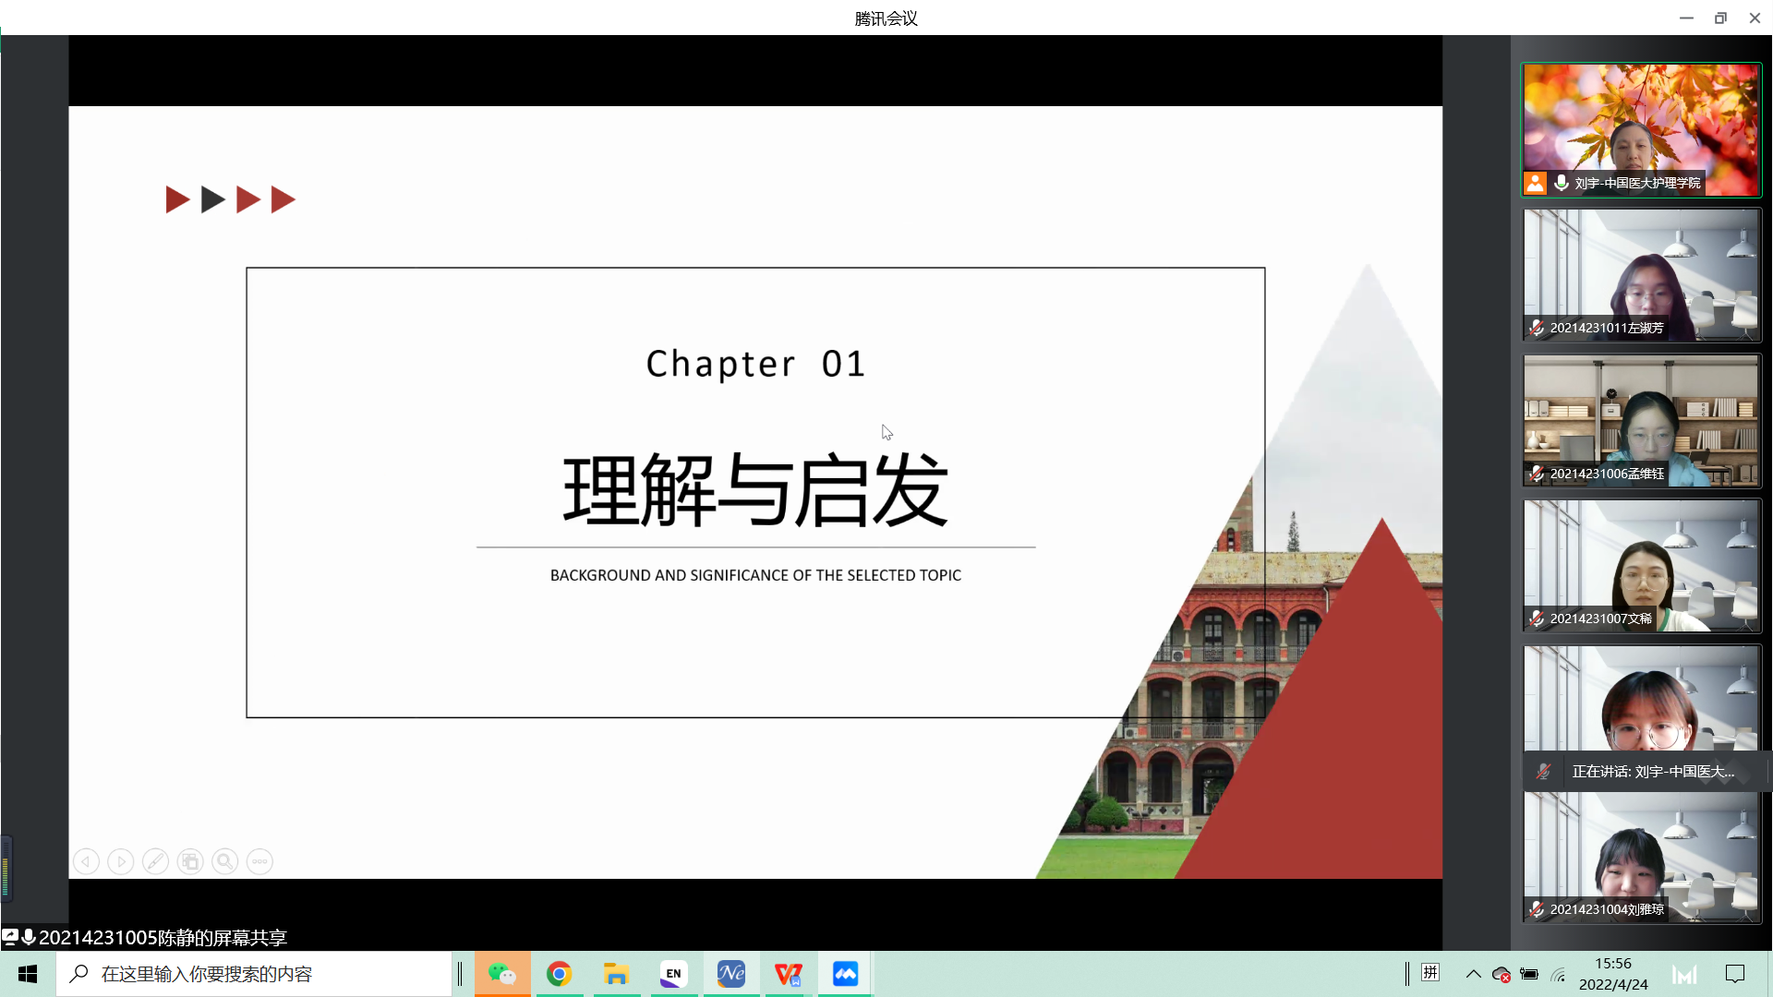Click the muted mic icon for 文稀
Image resolution: width=1773 pixels, height=997 pixels.
[1537, 619]
